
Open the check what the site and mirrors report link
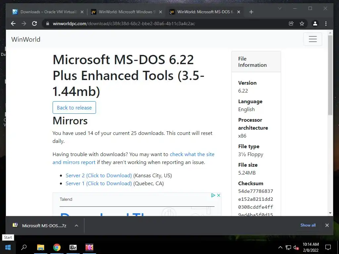[x=133, y=158]
